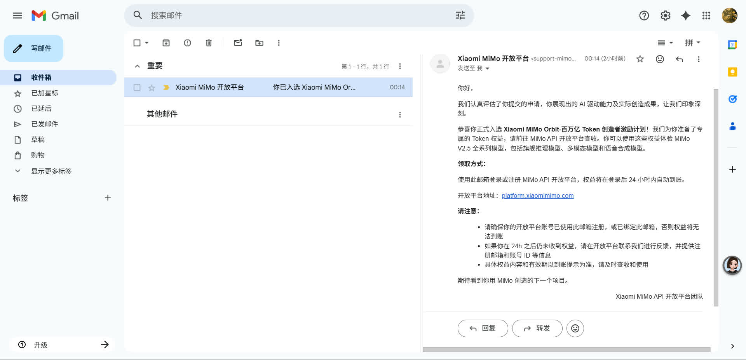This screenshot has height=360, width=746.
Task: Add emoji reaction in message header
Action: 660,59
